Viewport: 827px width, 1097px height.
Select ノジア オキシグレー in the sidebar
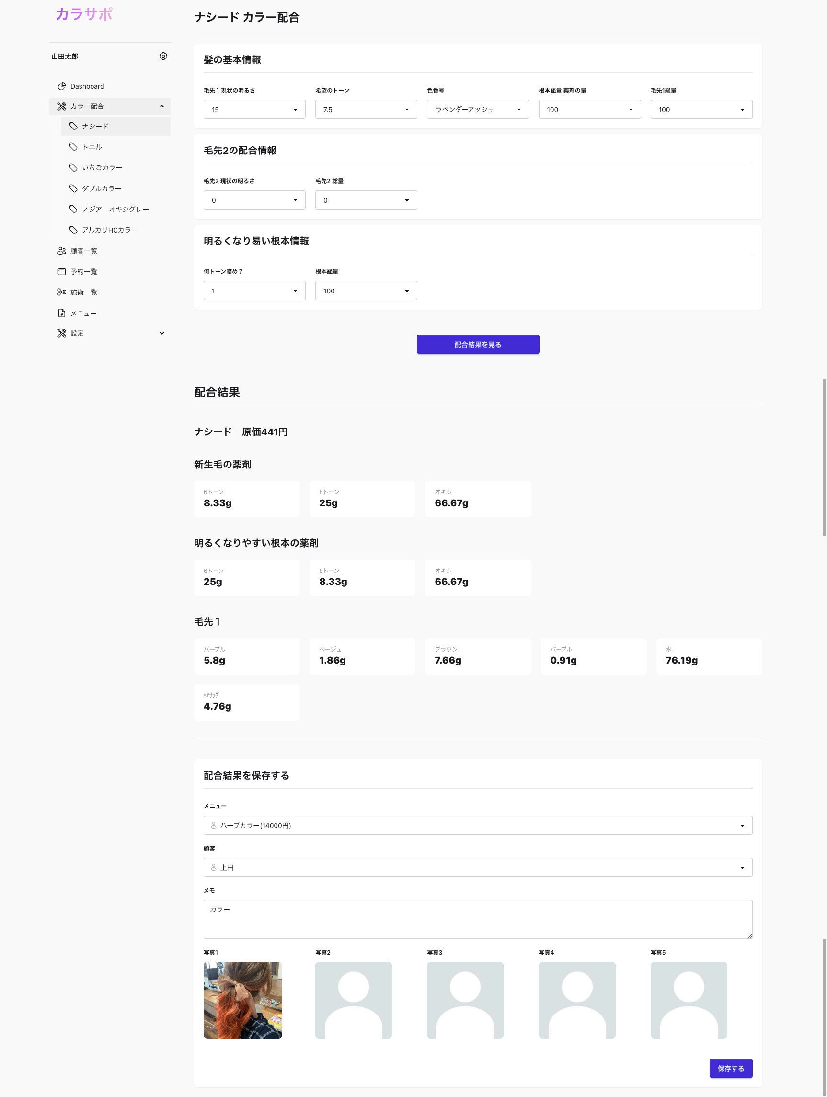(x=116, y=209)
